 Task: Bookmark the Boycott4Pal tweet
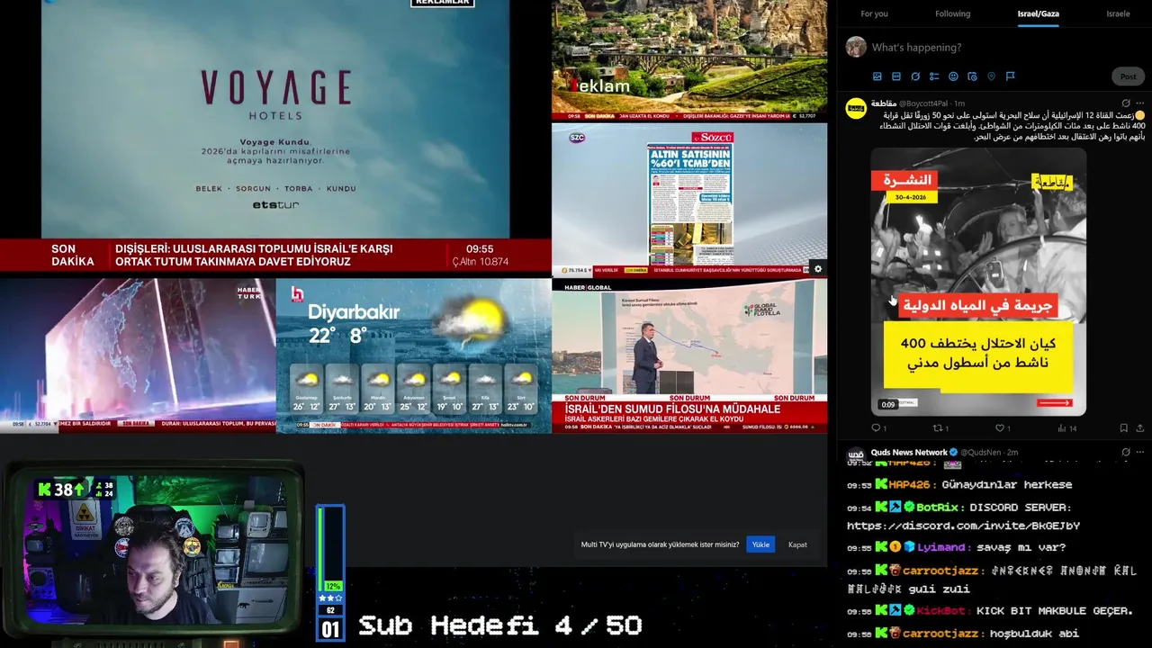(1123, 428)
